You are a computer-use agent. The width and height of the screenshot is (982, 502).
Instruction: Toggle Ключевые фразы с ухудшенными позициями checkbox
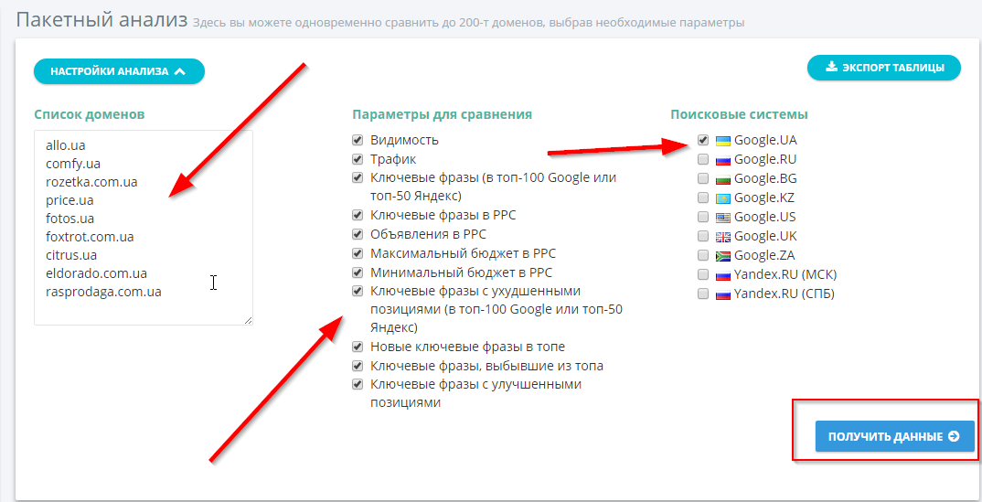coord(358,291)
